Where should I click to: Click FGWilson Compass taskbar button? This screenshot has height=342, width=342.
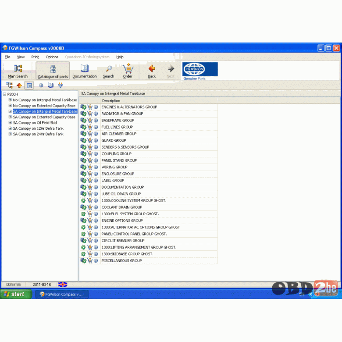(x=62, y=294)
